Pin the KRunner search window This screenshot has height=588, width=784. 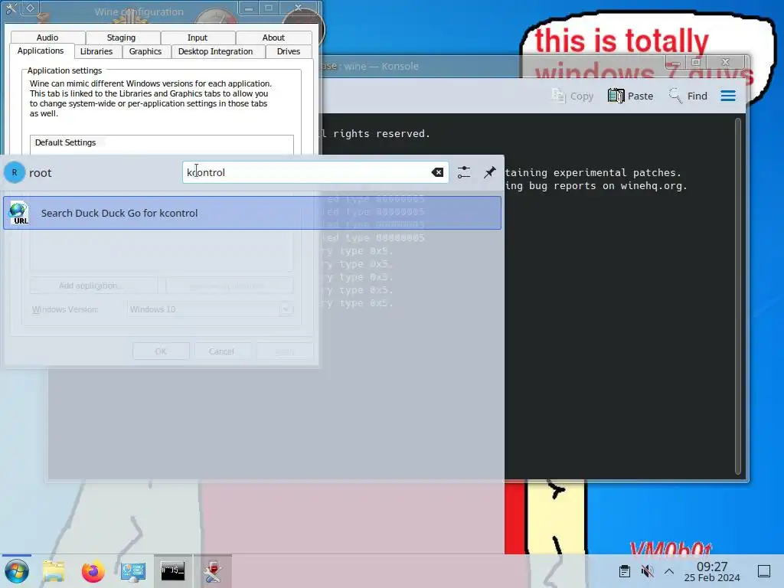point(489,172)
